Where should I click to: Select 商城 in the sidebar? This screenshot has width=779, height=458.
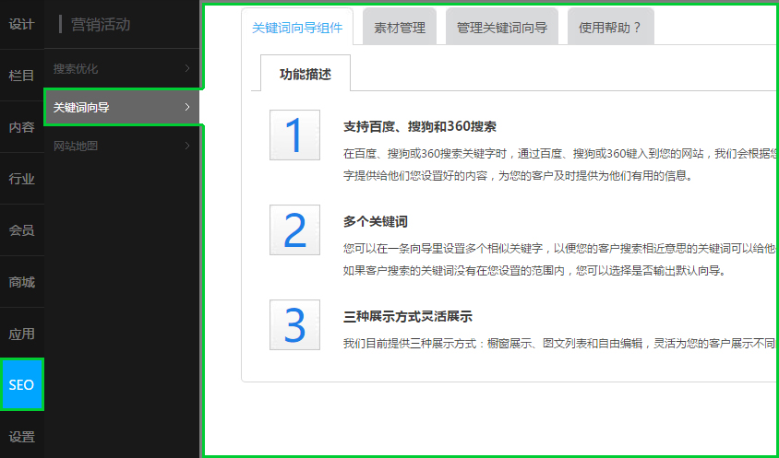point(21,282)
